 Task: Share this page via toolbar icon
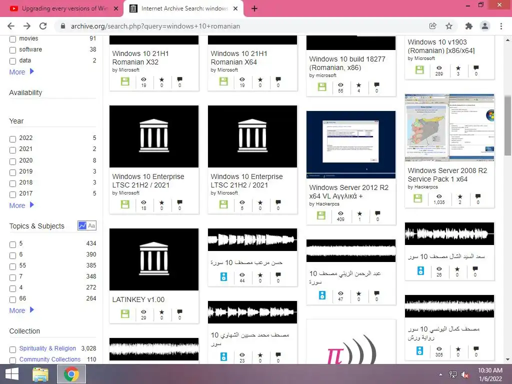(433, 26)
